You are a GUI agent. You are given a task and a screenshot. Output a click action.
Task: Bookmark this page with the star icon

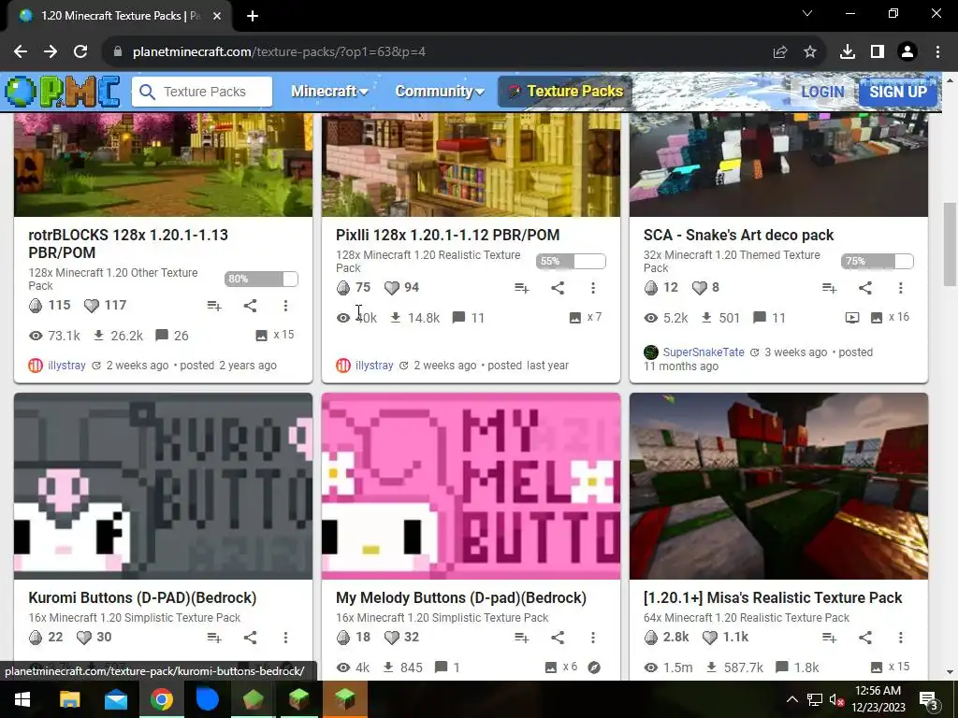(x=810, y=52)
